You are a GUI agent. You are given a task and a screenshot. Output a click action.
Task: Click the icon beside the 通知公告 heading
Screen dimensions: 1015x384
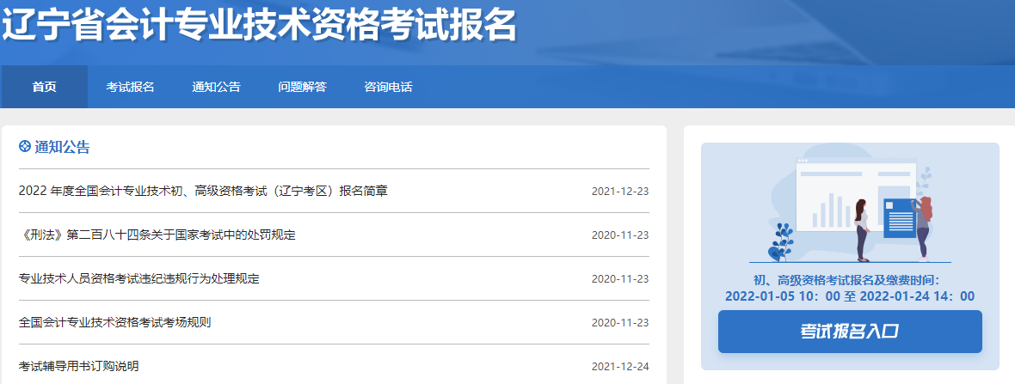coord(25,147)
